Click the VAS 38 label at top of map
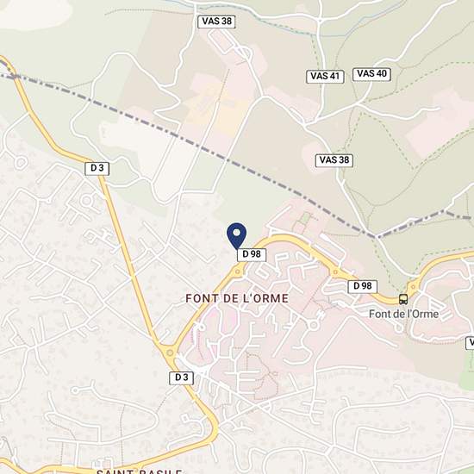The height and width of the screenshot is (474, 474). pos(216,22)
